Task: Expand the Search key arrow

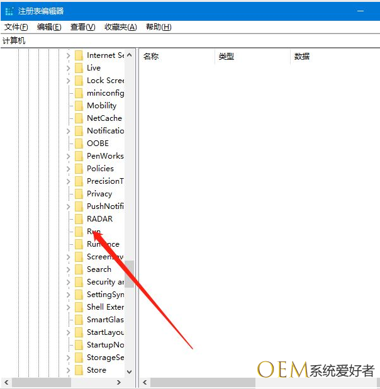Action: [69, 269]
